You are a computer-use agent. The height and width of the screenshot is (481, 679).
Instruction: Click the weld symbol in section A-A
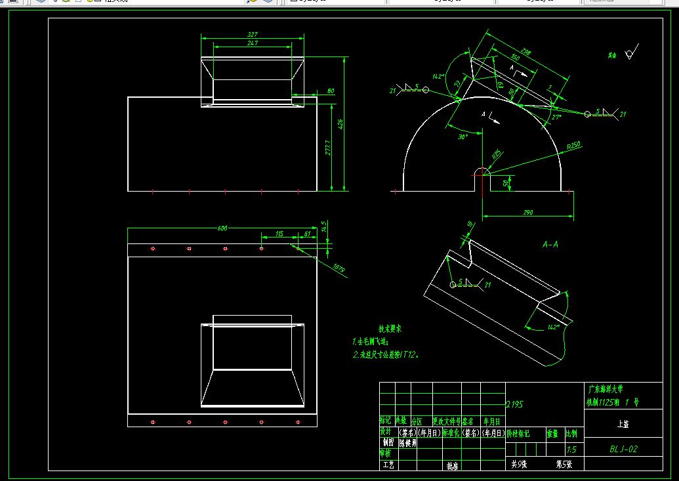click(x=471, y=284)
